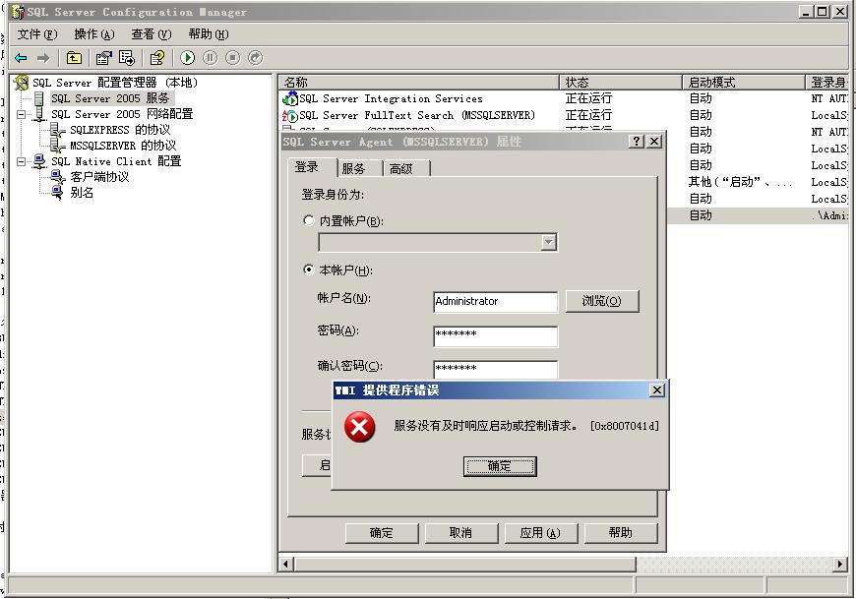Click the red error icon in dialog
856x599 pixels.
click(360, 427)
